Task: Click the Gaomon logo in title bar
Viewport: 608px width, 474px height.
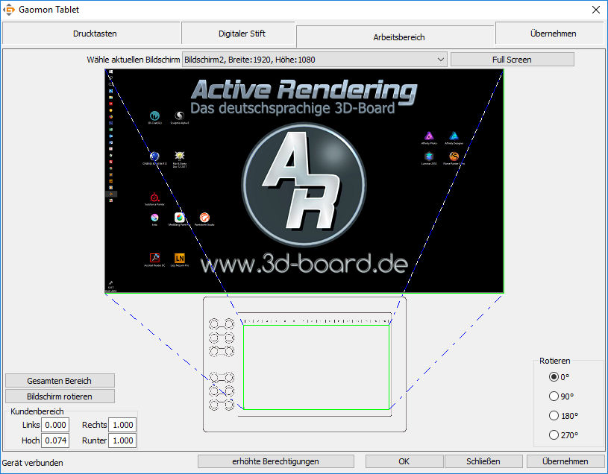Action: point(9,10)
